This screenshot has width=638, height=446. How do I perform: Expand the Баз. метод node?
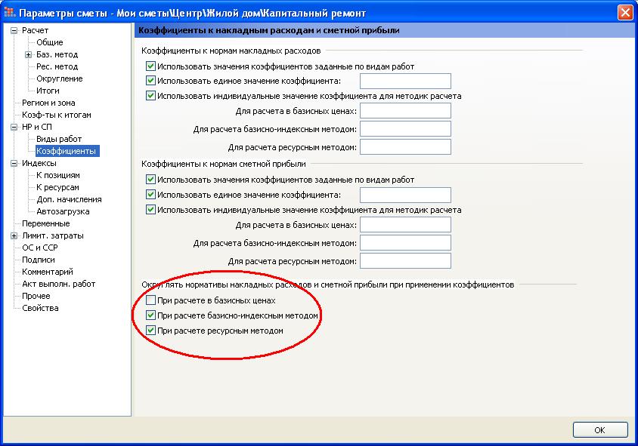[x=29, y=54]
